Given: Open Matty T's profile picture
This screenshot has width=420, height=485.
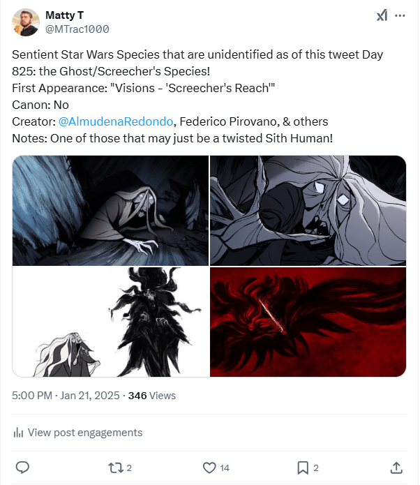Looking at the screenshot, I should [26, 22].
